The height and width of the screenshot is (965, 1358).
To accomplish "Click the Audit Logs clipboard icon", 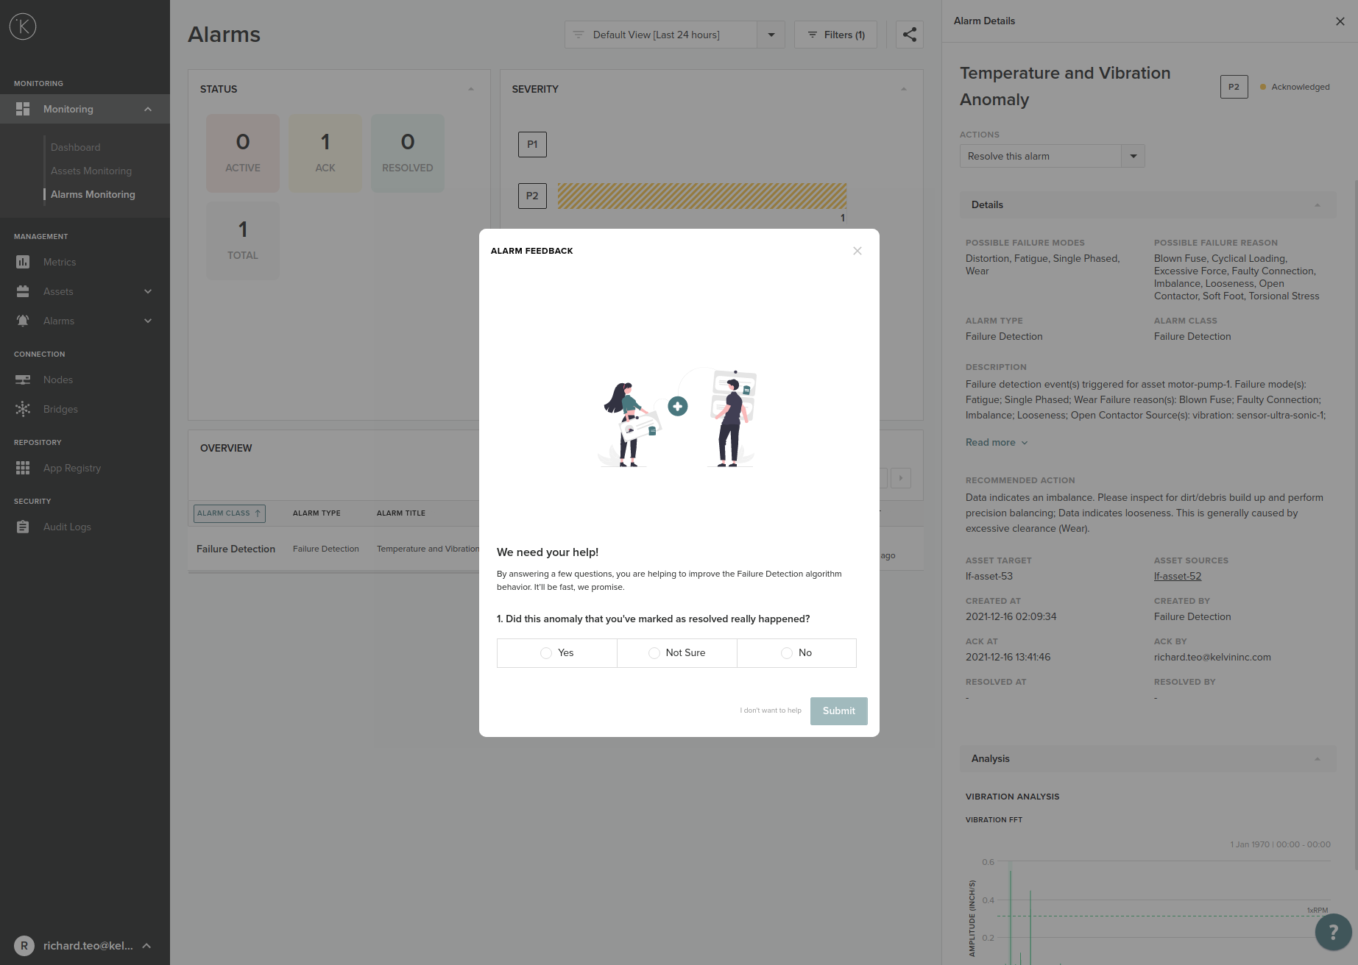I will coord(23,527).
